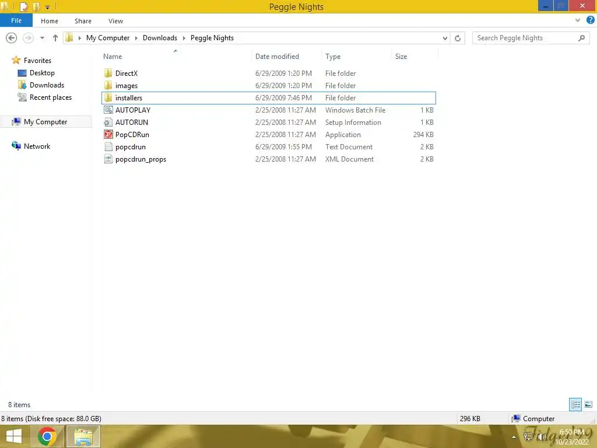This screenshot has height=448, width=597.
Task: Open the File menu tab
Action: [x=16, y=20]
